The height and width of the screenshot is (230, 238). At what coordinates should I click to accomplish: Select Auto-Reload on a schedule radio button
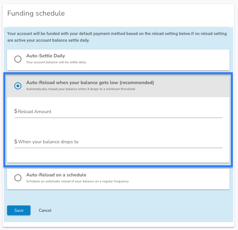click(x=18, y=178)
